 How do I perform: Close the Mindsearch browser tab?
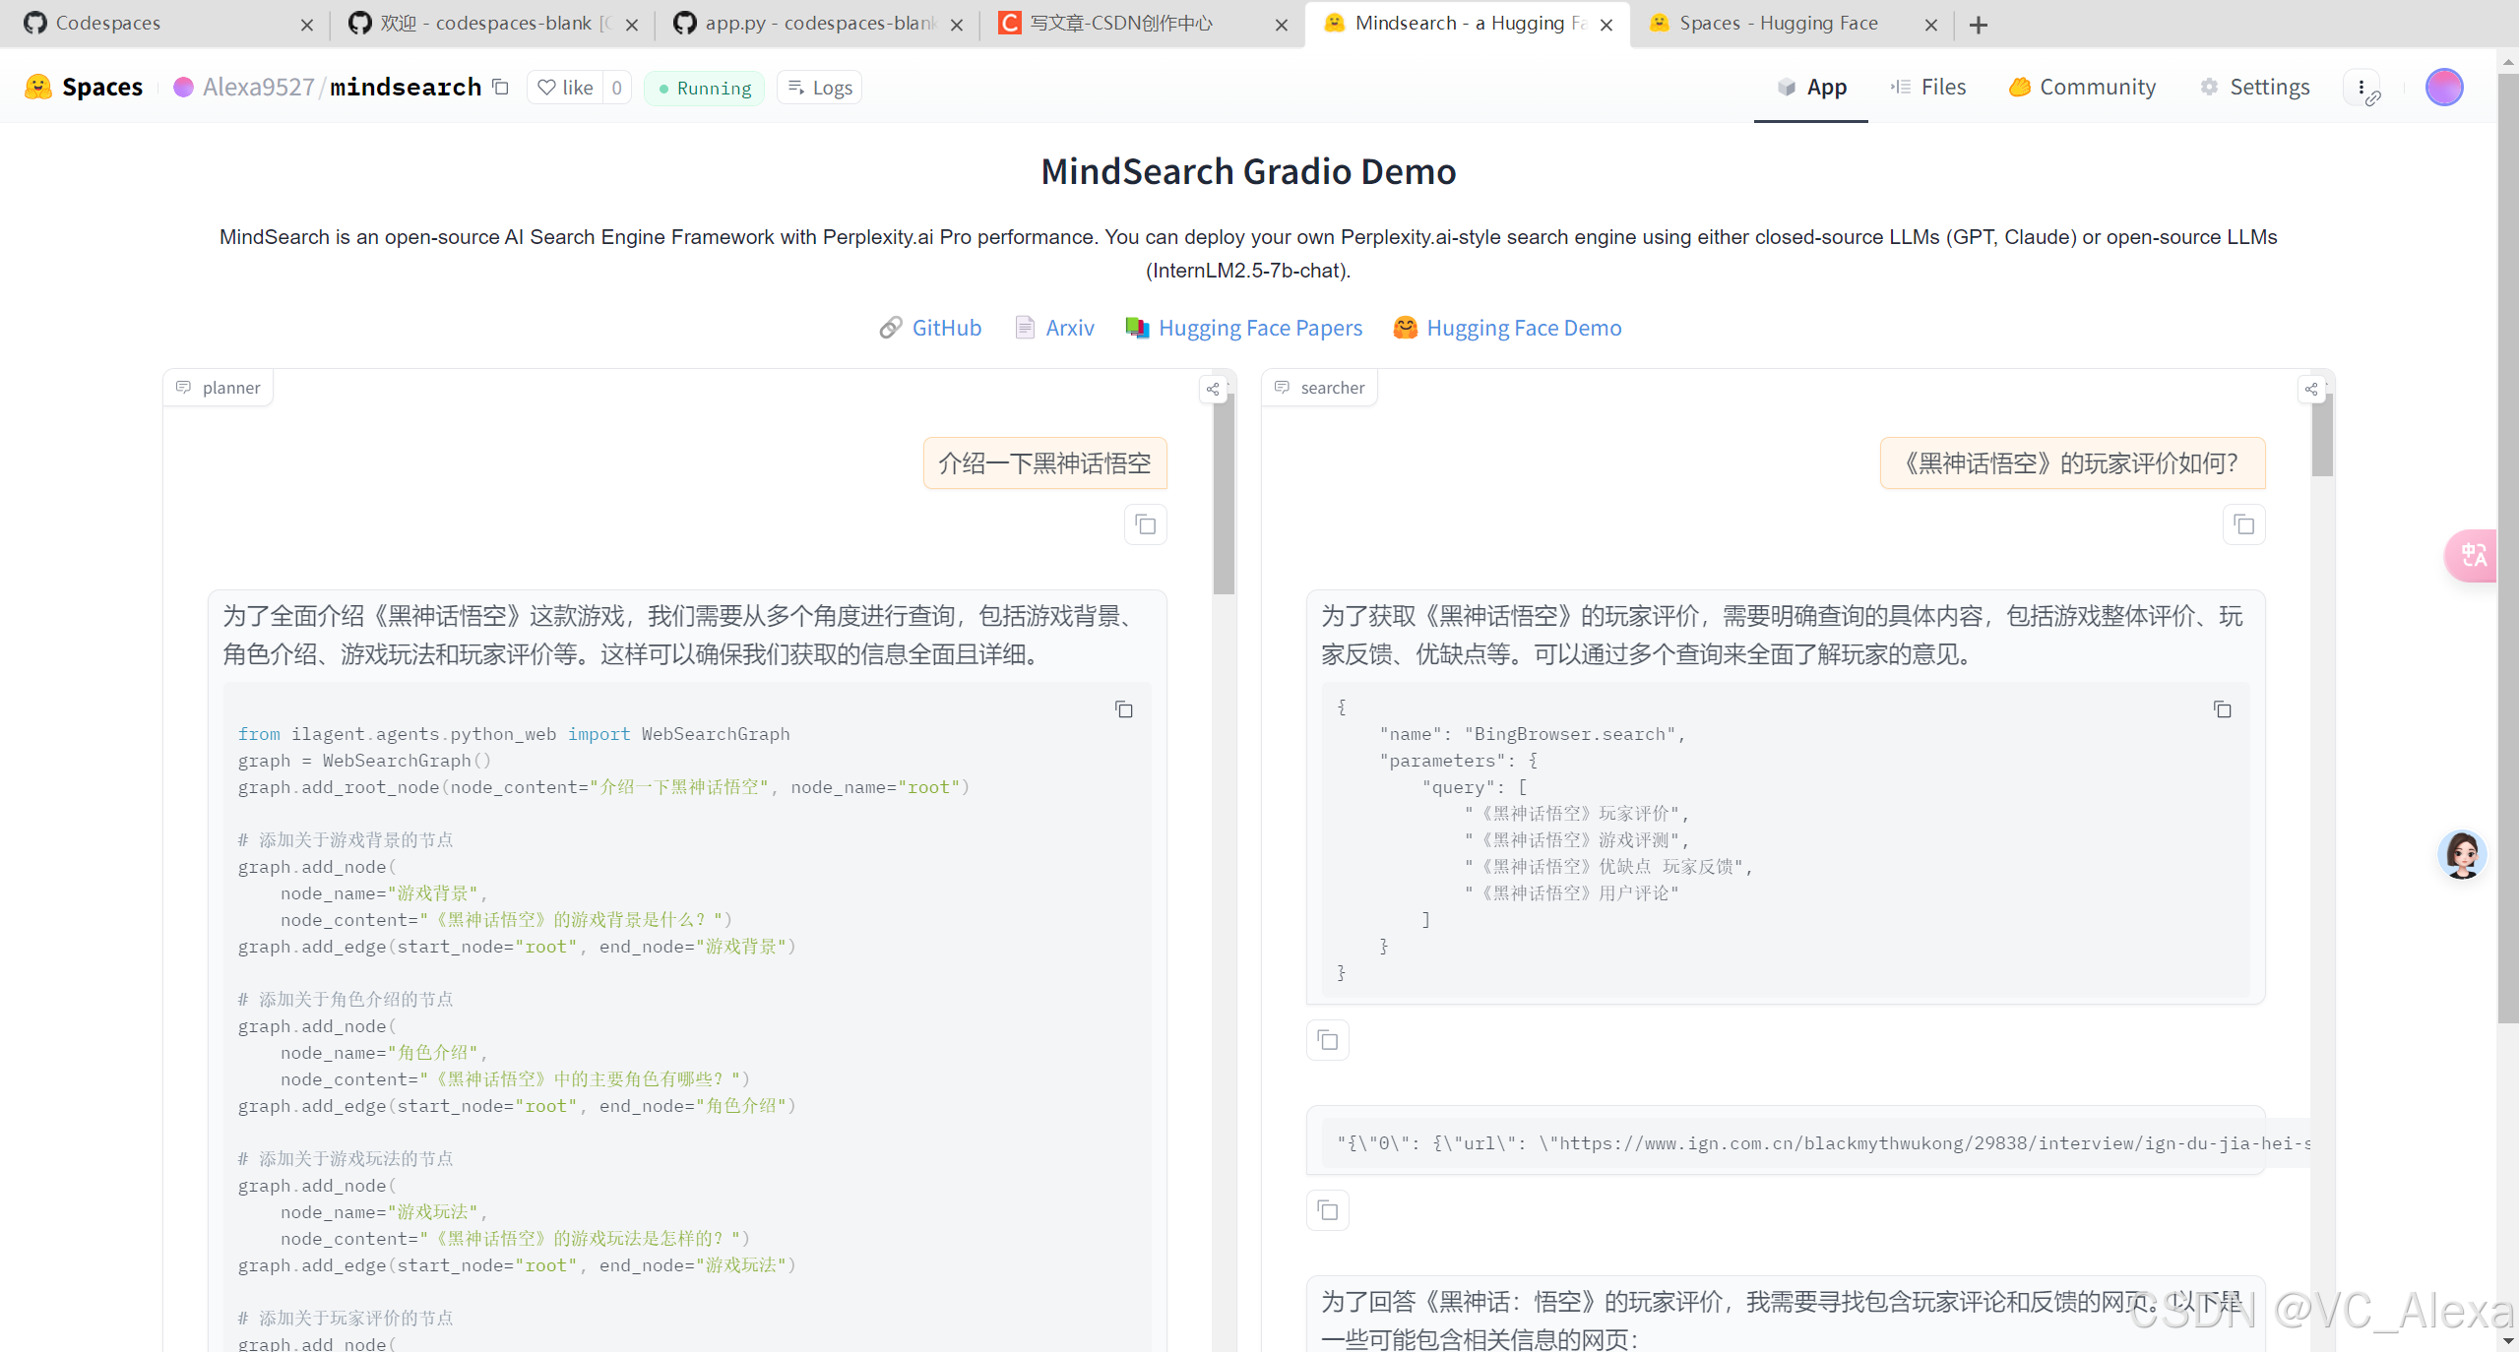pyautogui.click(x=1606, y=25)
